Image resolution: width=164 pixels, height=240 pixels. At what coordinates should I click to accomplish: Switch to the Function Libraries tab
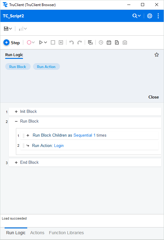point(66,233)
